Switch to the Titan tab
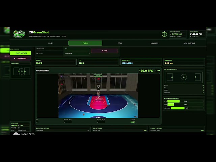The image size is (216, 162). point(120,43)
